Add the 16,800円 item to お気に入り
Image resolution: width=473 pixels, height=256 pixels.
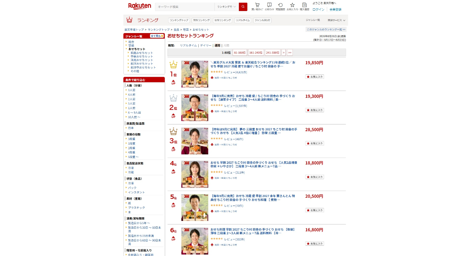[x=315, y=244]
